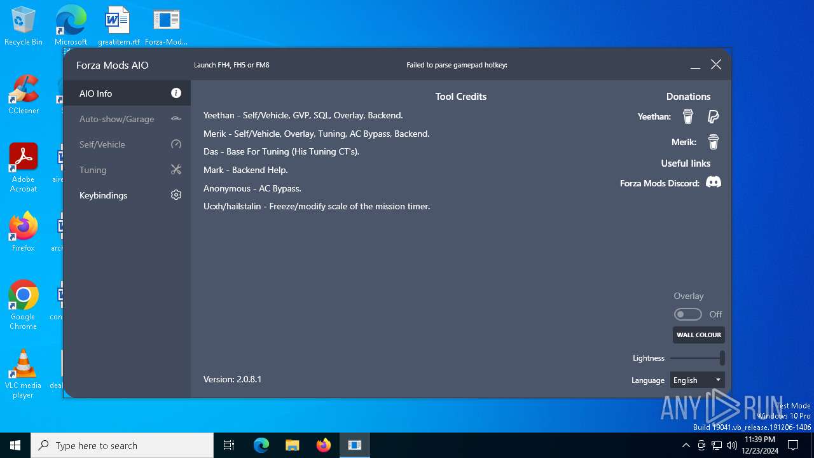
Task: Launch Google Chrome from the desktop
Action: pos(24,305)
